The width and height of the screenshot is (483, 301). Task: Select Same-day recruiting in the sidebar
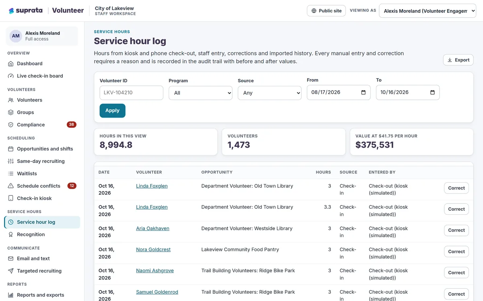42,161
